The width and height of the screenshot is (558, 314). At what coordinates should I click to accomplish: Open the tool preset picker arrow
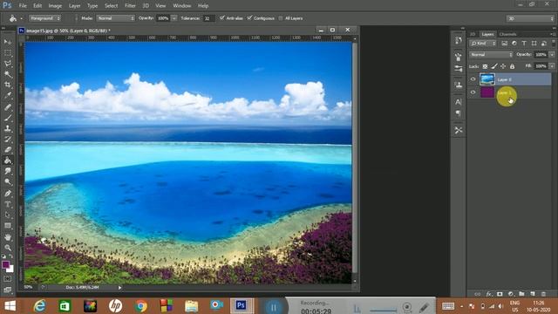coord(21,18)
